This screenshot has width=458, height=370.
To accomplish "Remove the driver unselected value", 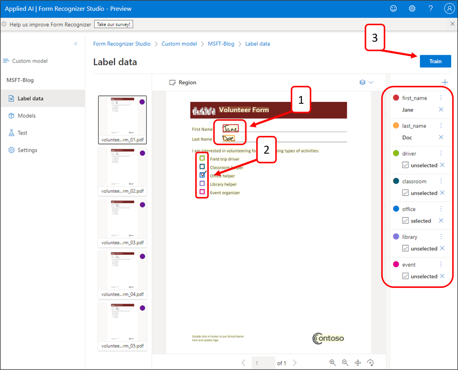I will [442, 165].
